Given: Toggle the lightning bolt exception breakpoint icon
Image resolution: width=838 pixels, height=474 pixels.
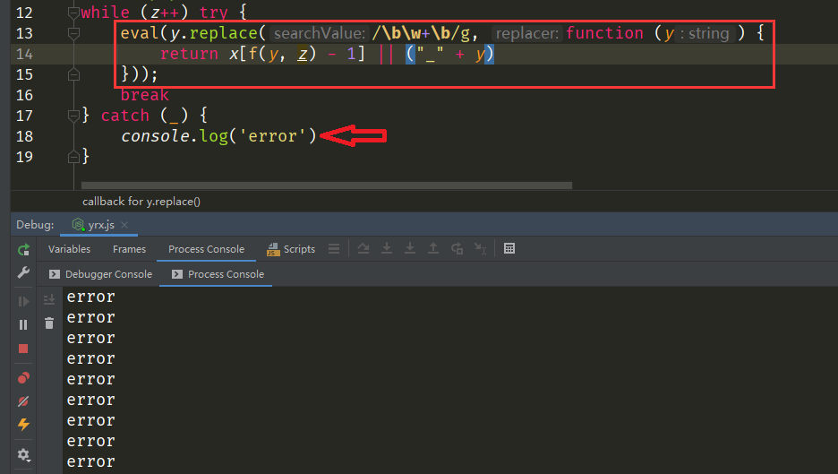Looking at the screenshot, I should tap(23, 425).
